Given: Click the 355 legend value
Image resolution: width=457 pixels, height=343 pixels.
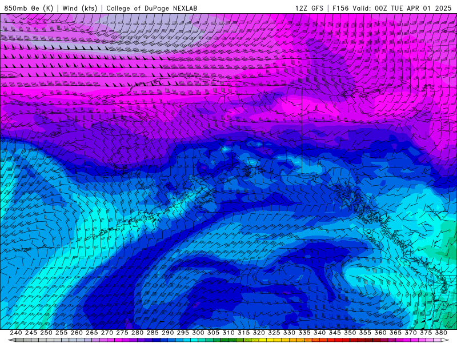Looking at the screenshot, I should tap(365, 333).
